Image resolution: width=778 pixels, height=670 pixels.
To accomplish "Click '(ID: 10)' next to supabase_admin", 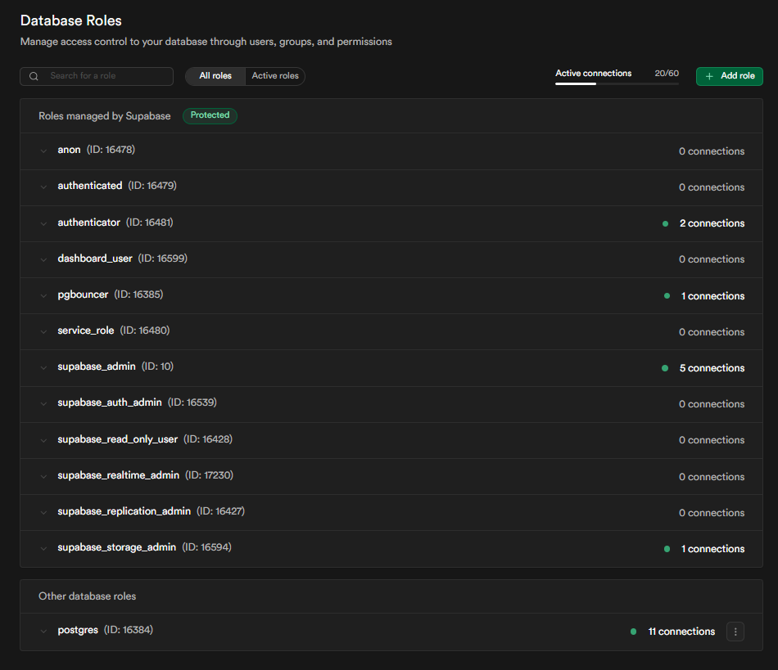I will click(157, 366).
